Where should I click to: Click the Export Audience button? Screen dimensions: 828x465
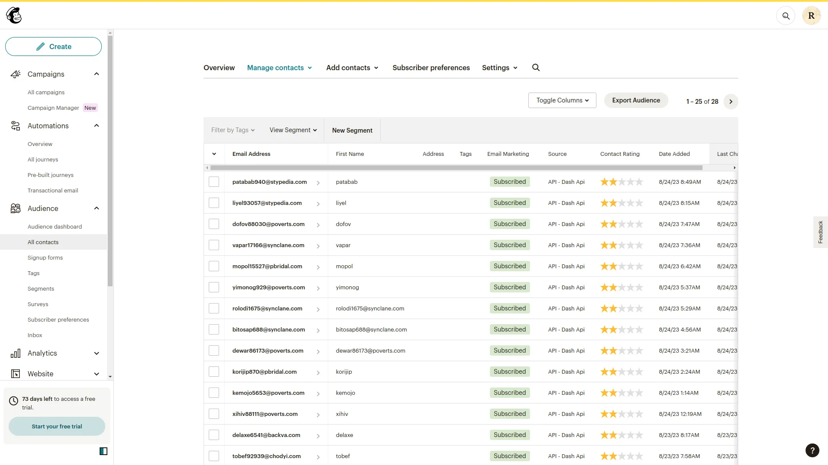pos(636,100)
